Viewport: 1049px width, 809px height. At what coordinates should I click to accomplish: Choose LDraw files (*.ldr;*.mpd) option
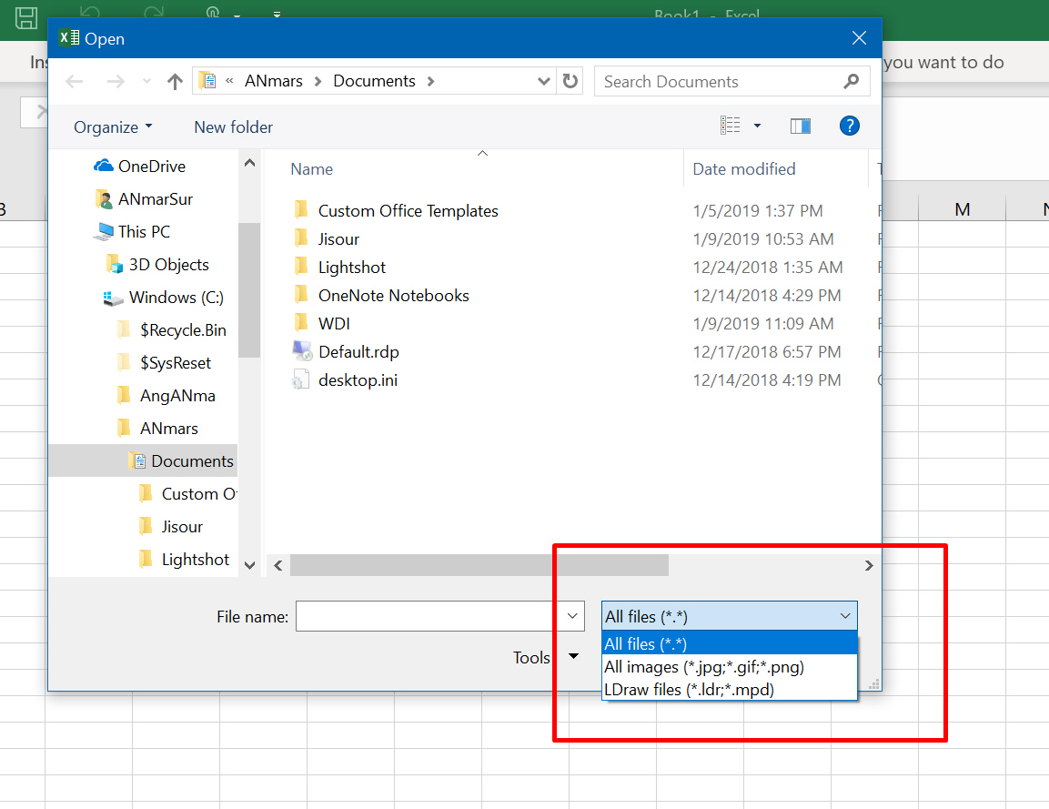(x=689, y=690)
